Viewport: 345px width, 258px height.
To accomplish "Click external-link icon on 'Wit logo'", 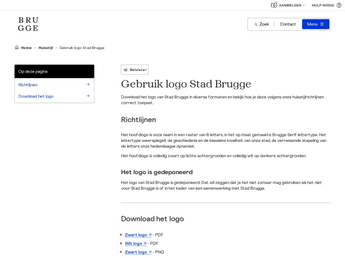I will (145, 243).
